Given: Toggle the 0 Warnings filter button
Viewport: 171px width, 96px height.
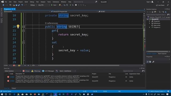Looking at the screenshot, I should click(x=36, y=71).
